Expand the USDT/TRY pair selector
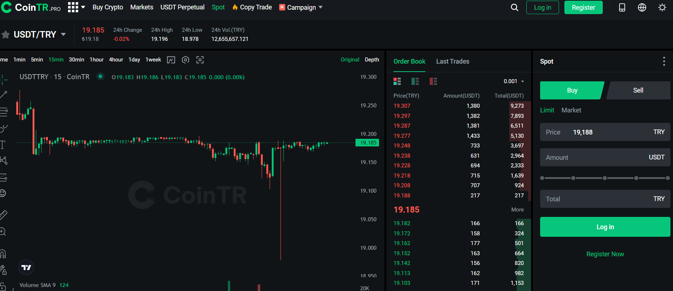Screen dimensions: 673x291 coord(63,34)
